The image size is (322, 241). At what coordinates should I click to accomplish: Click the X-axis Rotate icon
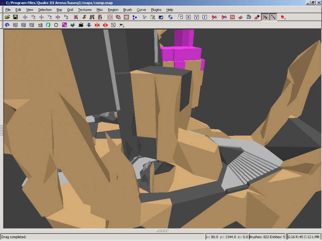33,17
